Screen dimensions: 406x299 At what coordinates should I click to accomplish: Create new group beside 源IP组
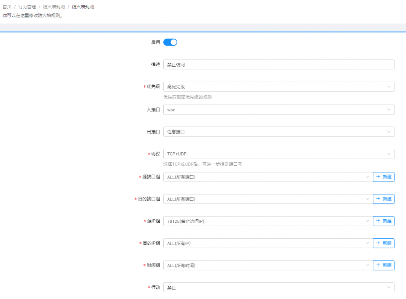pyautogui.click(x=383, y=221)
